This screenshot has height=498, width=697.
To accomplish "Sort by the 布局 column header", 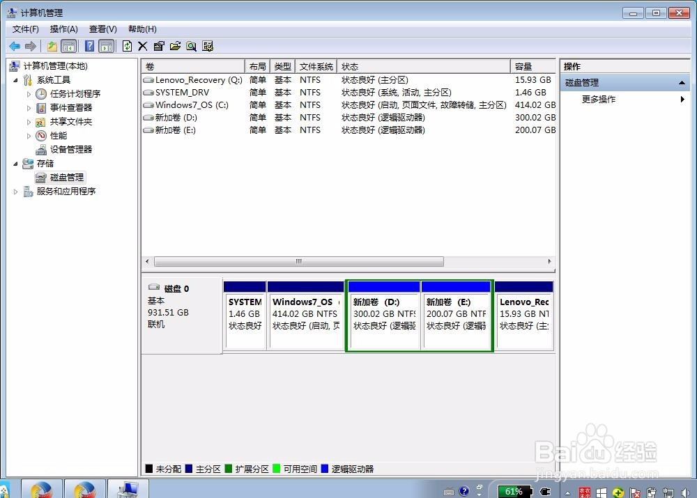I will point(257,67).
